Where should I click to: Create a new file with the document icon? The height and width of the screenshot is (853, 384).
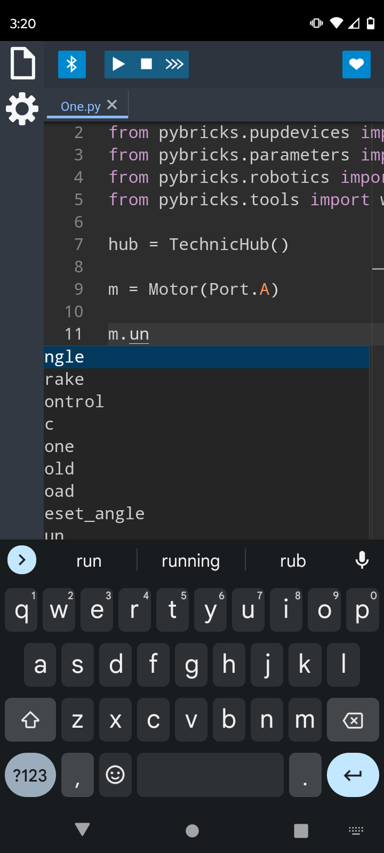click(x=22, y=64)
